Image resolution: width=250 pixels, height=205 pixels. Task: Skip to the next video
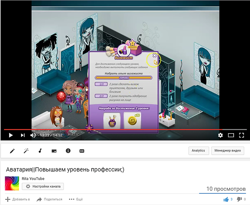23,135
